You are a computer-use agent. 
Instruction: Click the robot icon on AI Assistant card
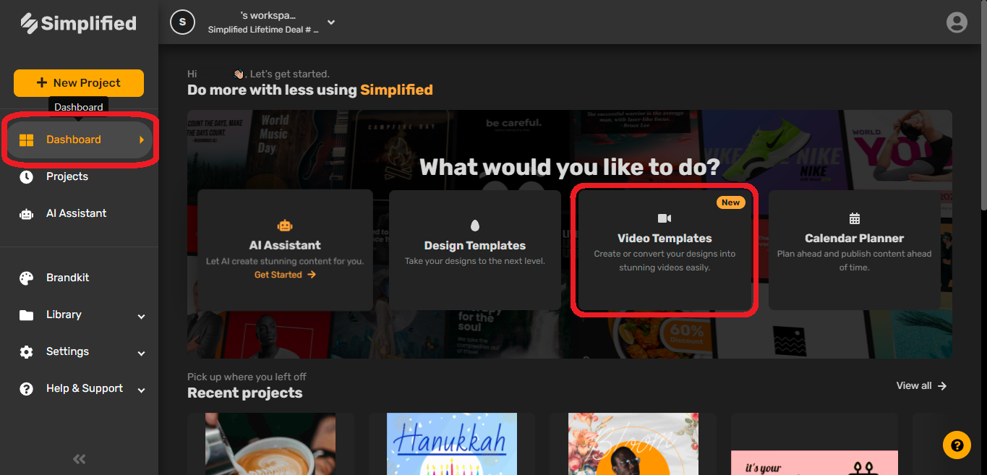coord(285,225)
